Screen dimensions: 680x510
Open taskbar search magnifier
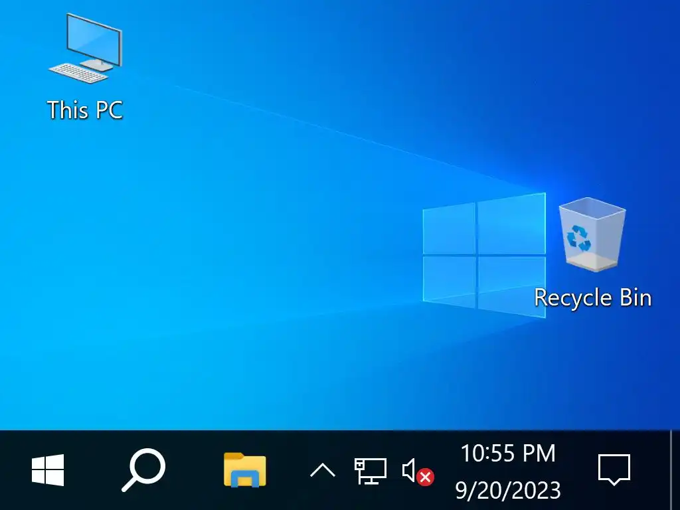coord(143,470)
